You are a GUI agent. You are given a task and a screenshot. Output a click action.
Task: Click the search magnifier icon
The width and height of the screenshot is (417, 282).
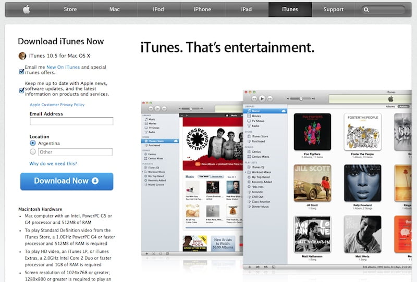366,9
